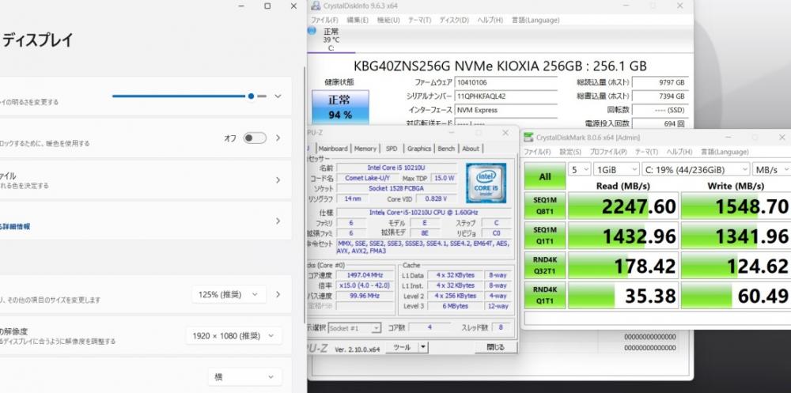Click drive title KBG40ZNS256G NVMe KIOXIA 256GB
The height and width of the screenshot is (393, 791).
point(500,66)
